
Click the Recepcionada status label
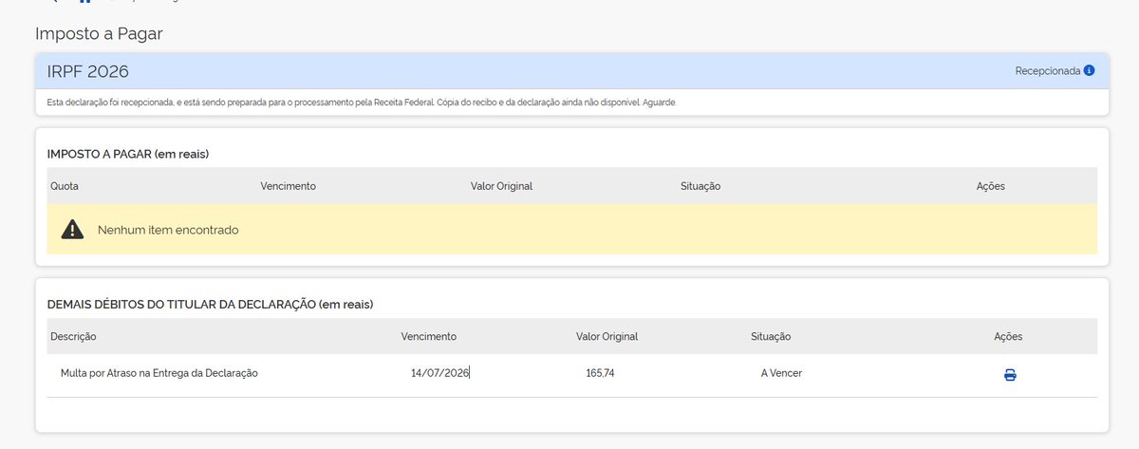pos(1047,71)
